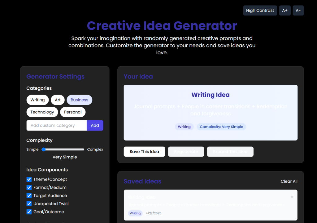Toggle Unexpected Twist checkbox
Image resolution: width=317 pixels, height=223 pixels.
[x=29, y=204]
